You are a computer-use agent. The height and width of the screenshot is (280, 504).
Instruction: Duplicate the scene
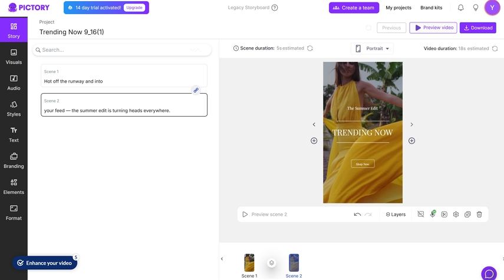(x=467, y=215)
